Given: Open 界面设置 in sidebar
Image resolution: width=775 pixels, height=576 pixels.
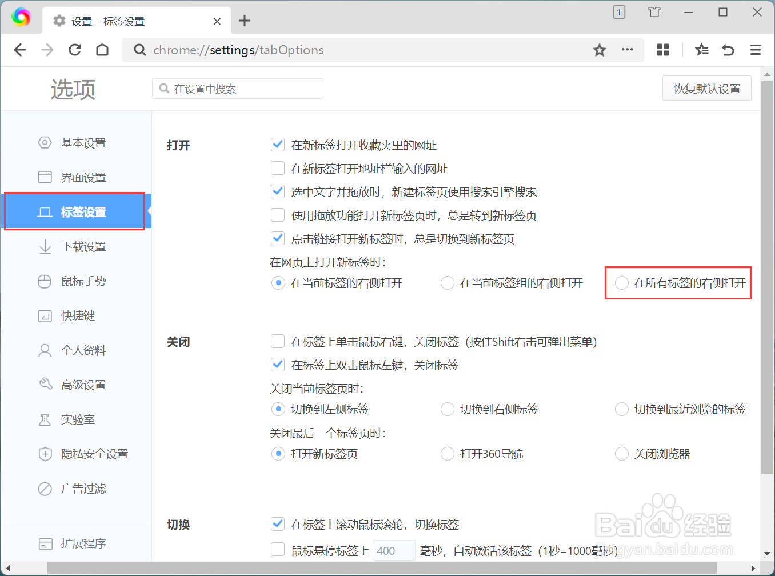Looking at the screenshot, I should (76, 177).
